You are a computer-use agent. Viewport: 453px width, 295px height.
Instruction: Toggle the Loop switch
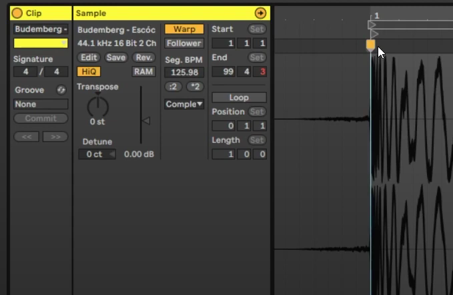click(x=240, y=97)
